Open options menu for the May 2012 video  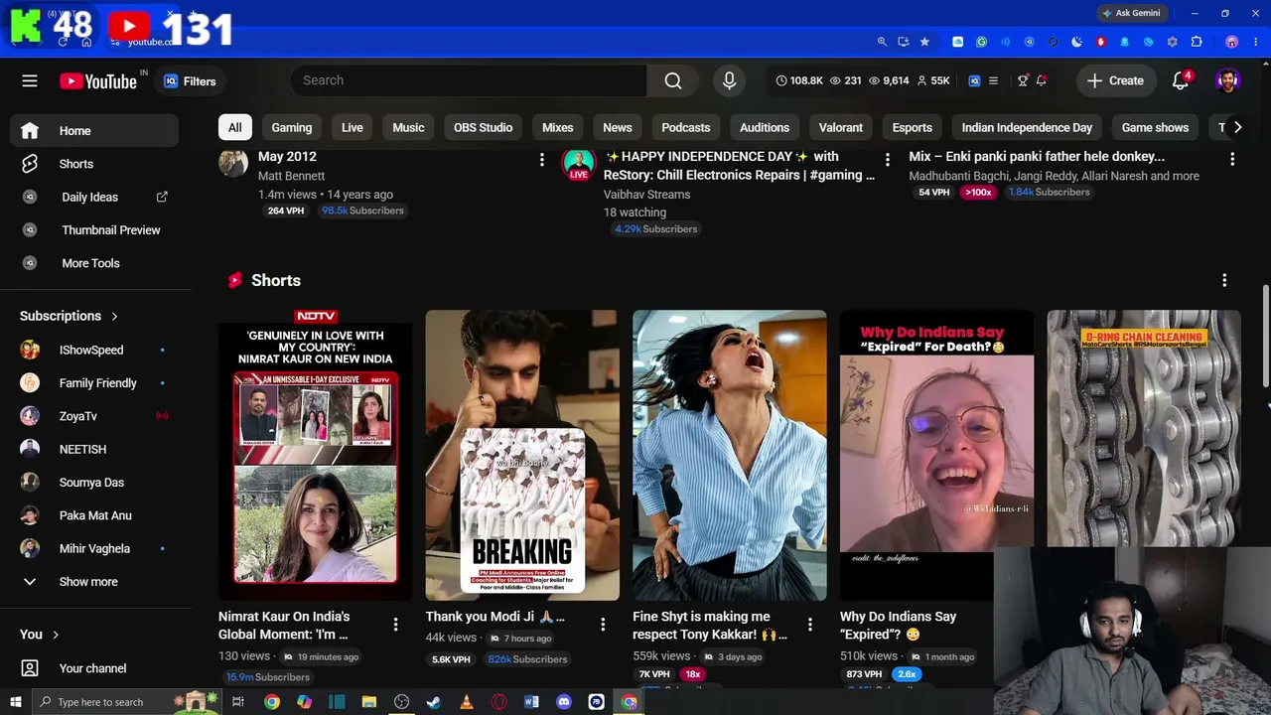(x=541, y=159)
